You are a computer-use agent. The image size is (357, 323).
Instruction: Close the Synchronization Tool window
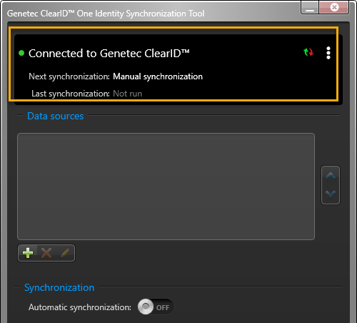[334, 8]
